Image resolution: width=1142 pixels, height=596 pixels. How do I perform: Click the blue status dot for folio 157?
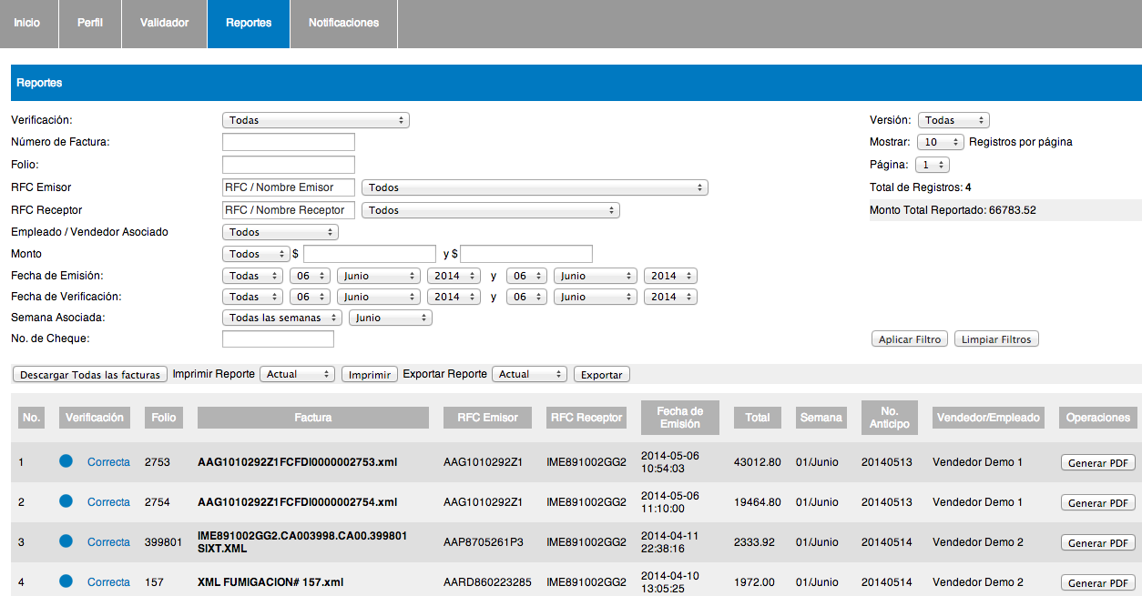point(66,581)
